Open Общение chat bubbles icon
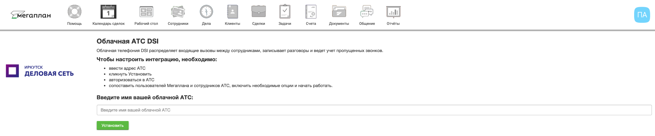 click(367, 12)
